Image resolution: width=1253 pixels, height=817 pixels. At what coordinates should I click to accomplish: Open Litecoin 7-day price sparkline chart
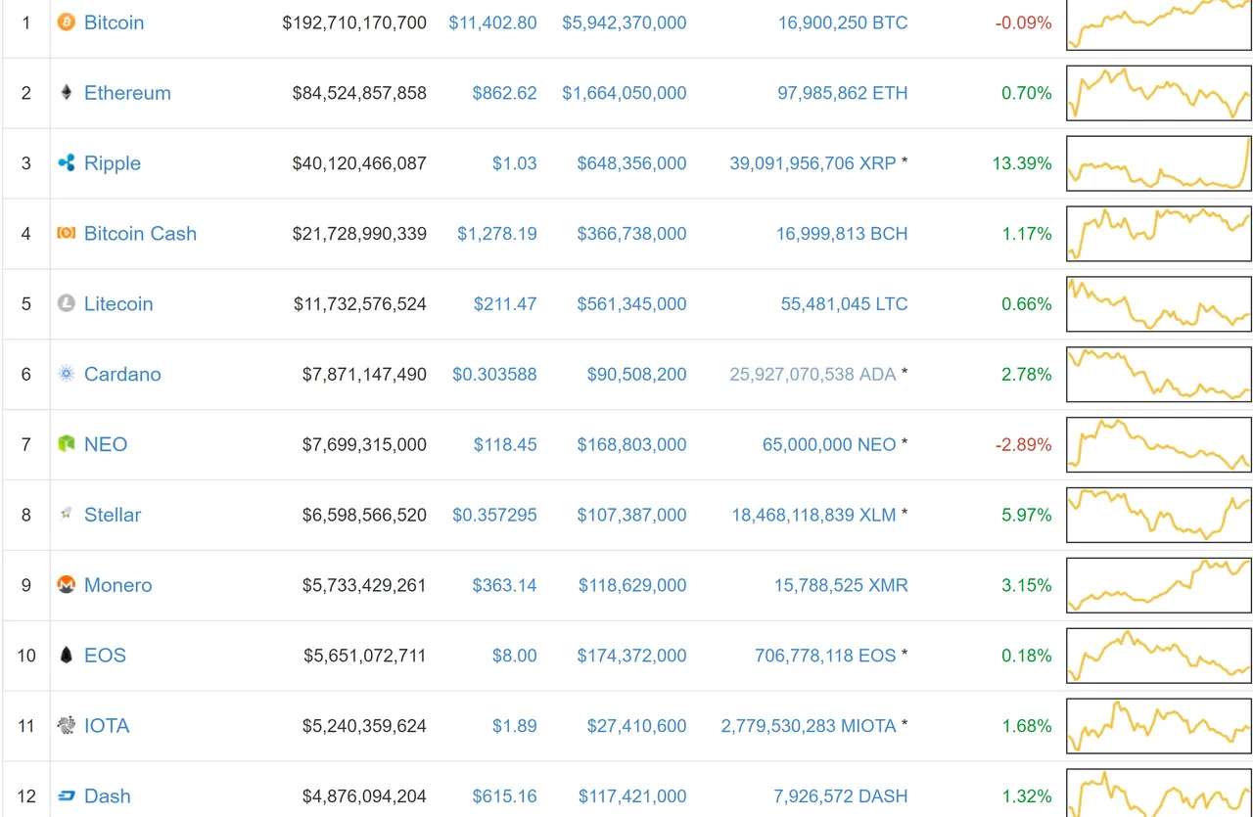point(1159,304)
